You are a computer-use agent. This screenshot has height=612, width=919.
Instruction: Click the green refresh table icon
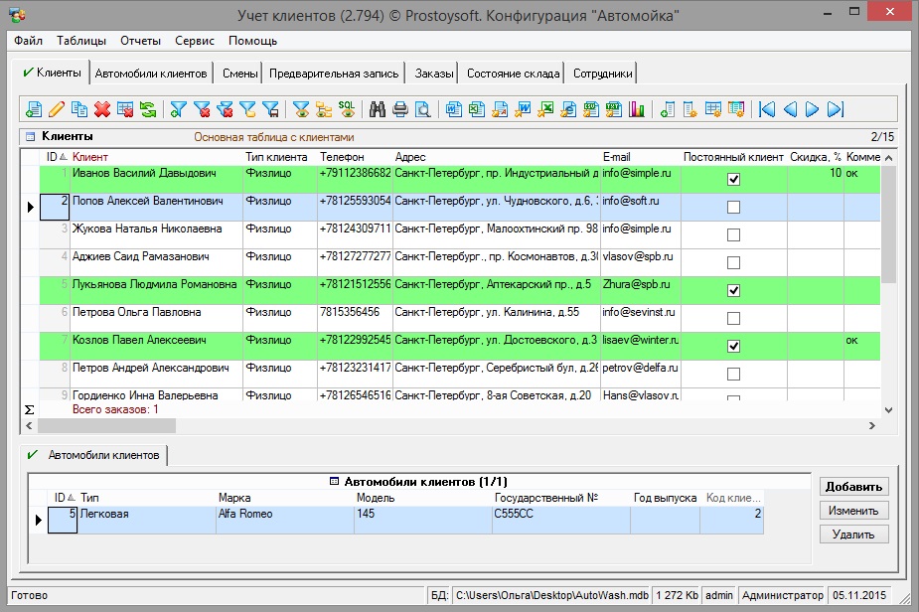click(147, 109)
